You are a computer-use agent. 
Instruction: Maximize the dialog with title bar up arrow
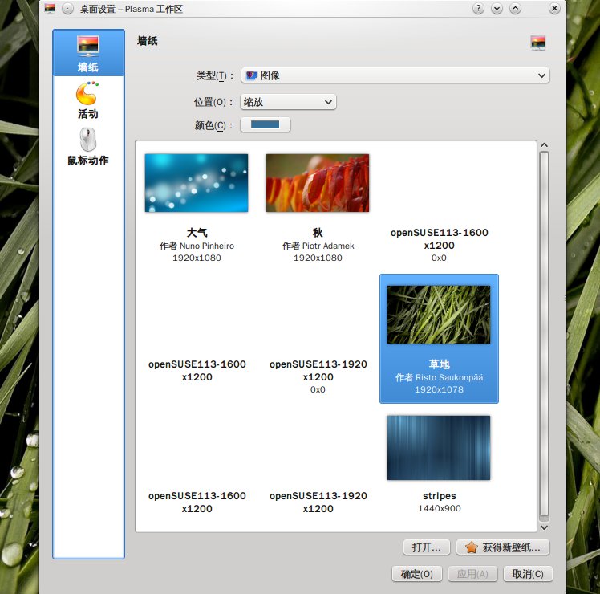(x=516, y=8)
